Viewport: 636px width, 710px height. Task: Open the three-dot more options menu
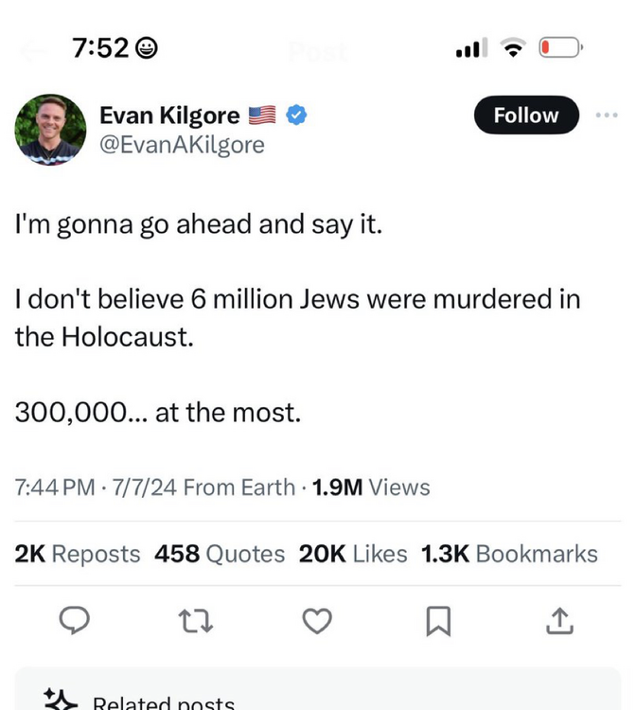606,115
